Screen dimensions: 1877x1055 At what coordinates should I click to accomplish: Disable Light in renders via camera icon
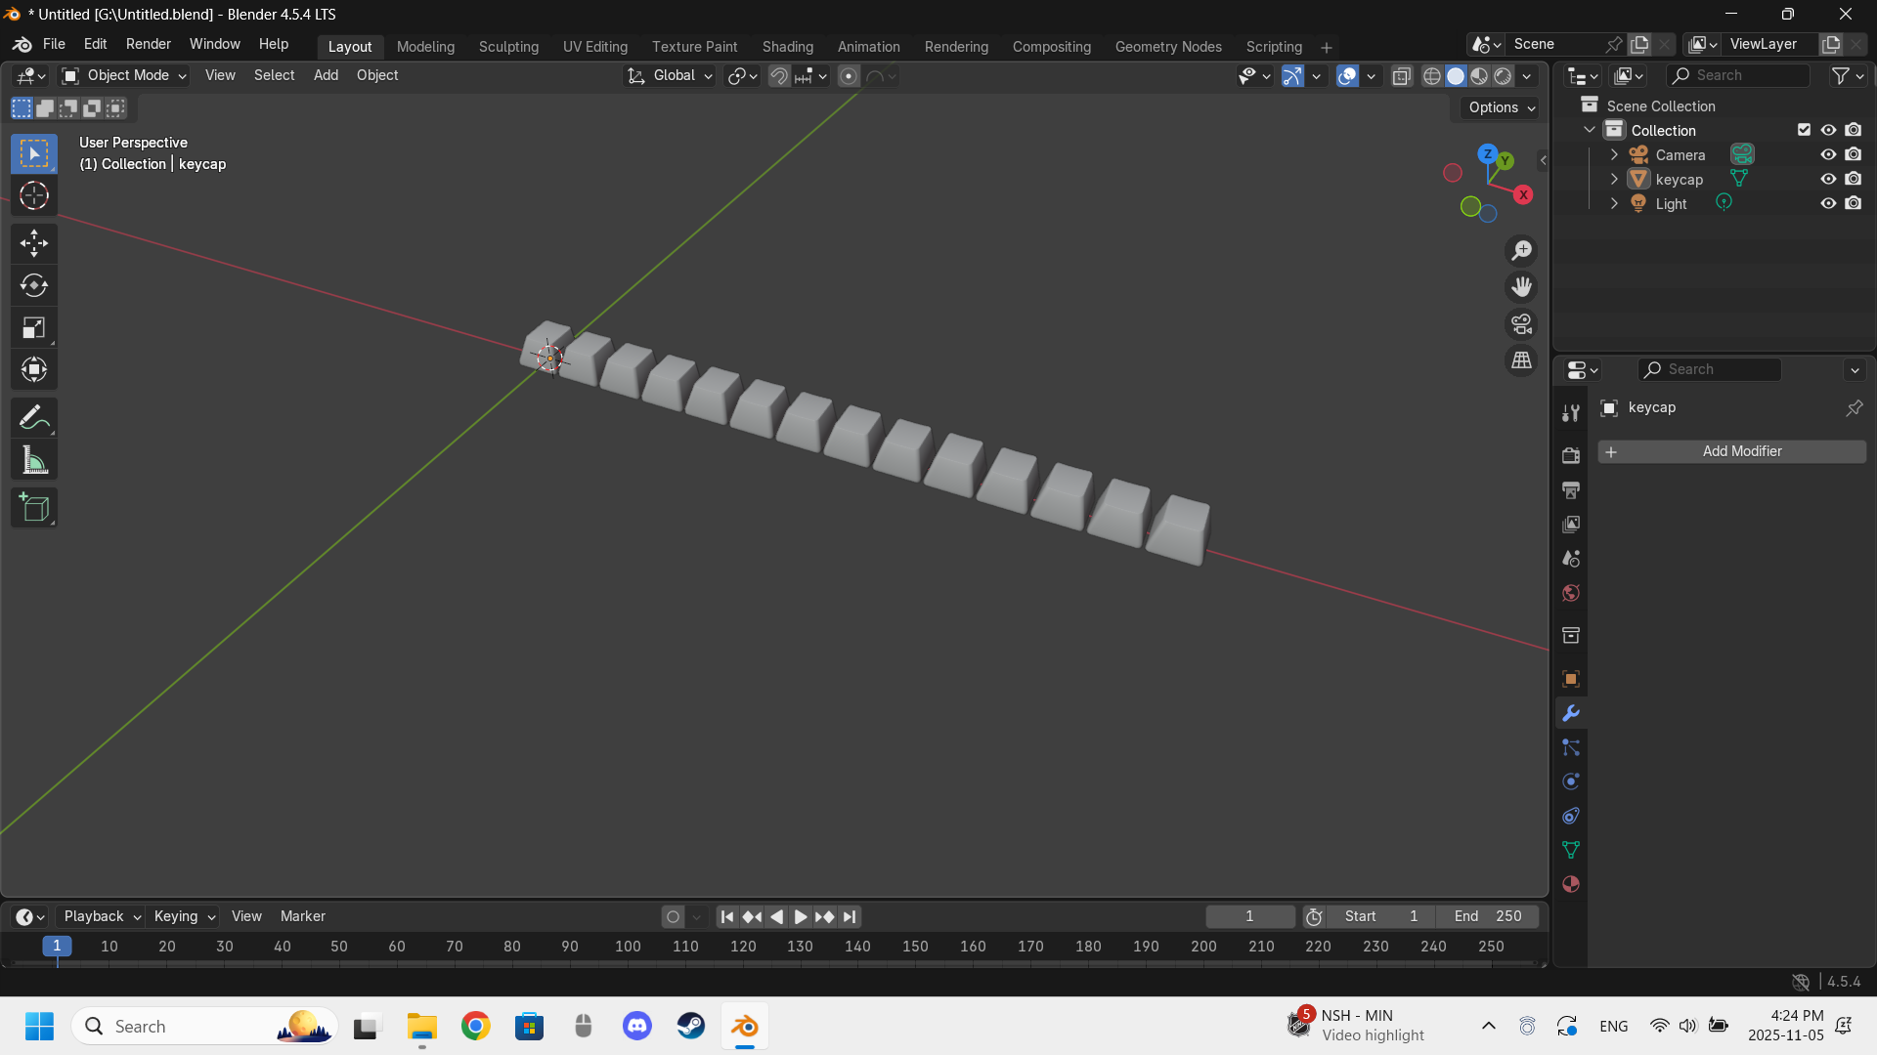point(1854,203)
